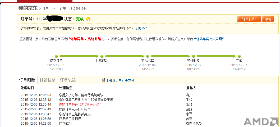
Task: Click red text 您的订单预计12月7日送达您手中
Action: (x=82, y=105)
